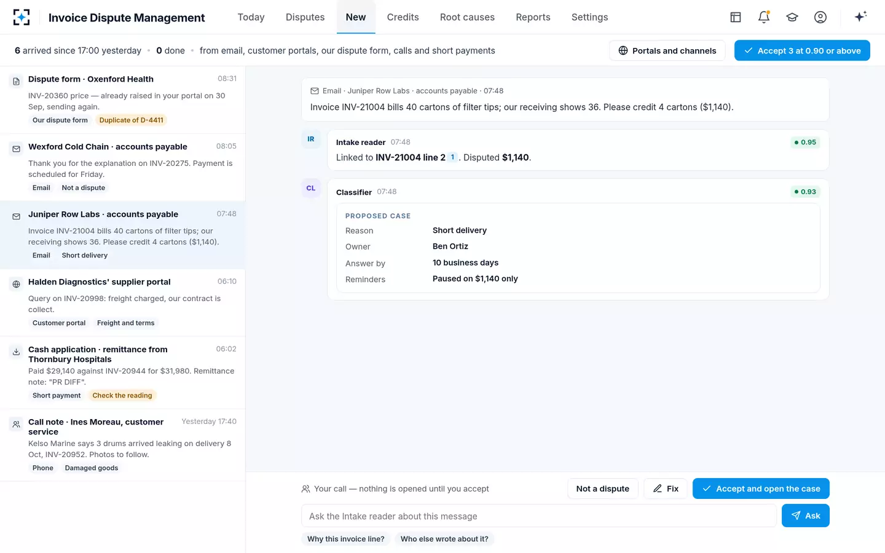Click the 'Damaged goods' tag
The image size is (885, 553).
pyautogui.click(x=92, y=468)
